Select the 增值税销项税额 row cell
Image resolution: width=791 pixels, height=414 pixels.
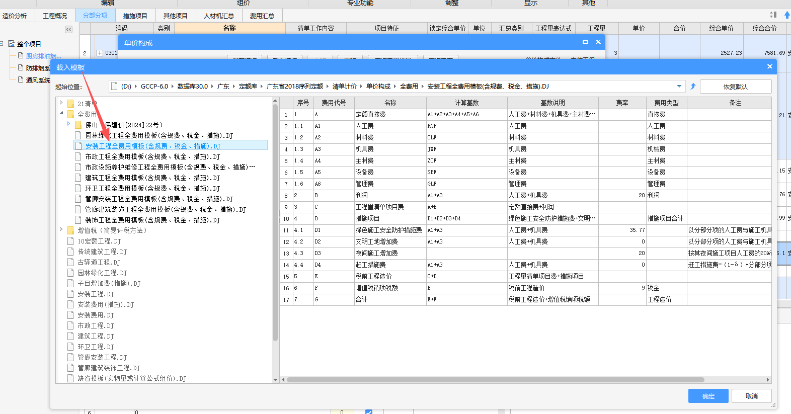point(390,288)
